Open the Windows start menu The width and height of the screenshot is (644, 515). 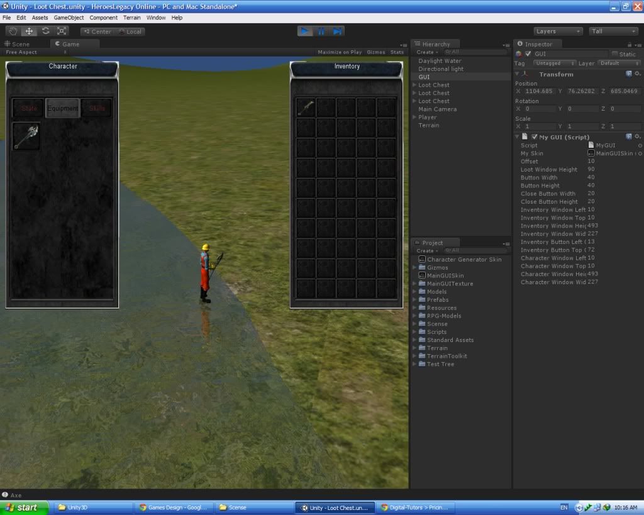tap(24, 507)
